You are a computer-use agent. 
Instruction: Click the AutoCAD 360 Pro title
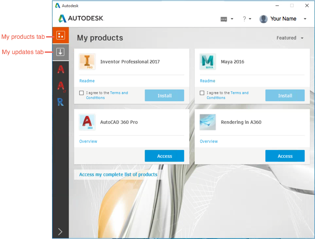point(119,122)
